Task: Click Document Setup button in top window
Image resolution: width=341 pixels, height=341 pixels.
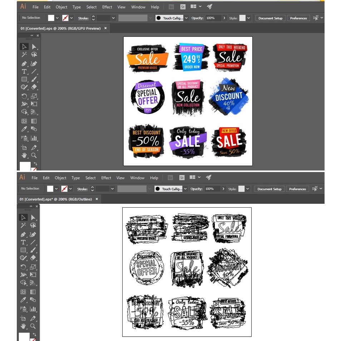Action: [270, 18]
